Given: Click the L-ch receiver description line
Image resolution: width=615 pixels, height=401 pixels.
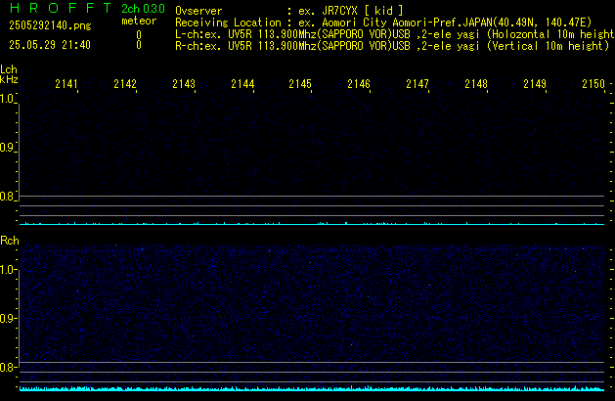Looking at the screenshot, I should (x=395, y=34).
